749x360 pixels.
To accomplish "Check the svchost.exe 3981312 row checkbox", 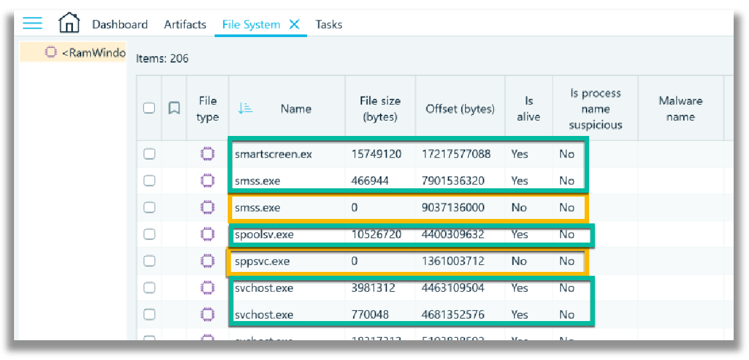I will click(150, 287).
